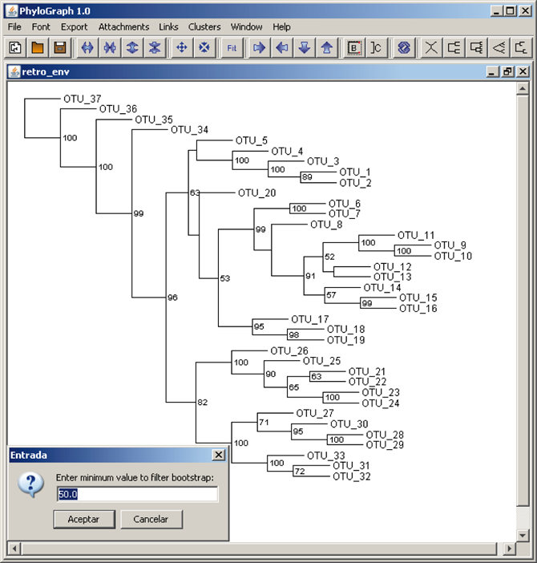Click the Cancelar button

point(151,519)
